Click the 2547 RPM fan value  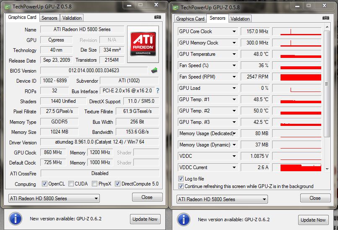255,77
